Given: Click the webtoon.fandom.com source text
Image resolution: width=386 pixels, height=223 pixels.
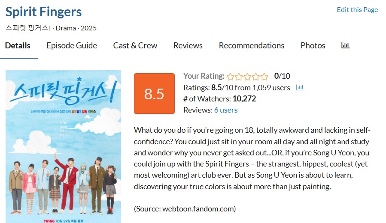Looking at the screenshot, I should pos(185,209).
